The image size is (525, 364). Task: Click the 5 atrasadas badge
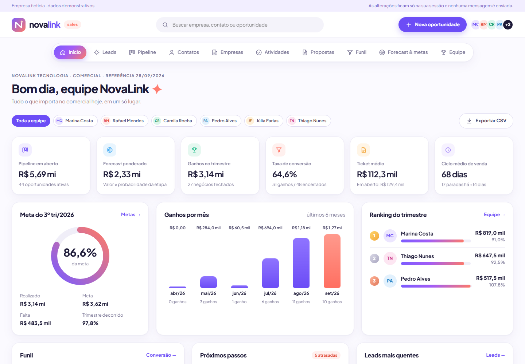(326, 355)
